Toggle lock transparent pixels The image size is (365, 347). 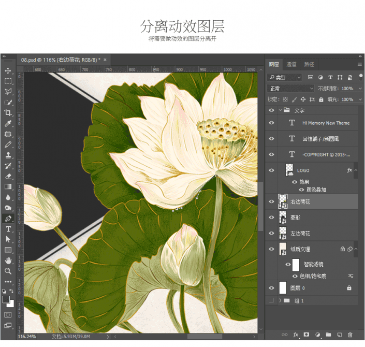coord(285,99)
